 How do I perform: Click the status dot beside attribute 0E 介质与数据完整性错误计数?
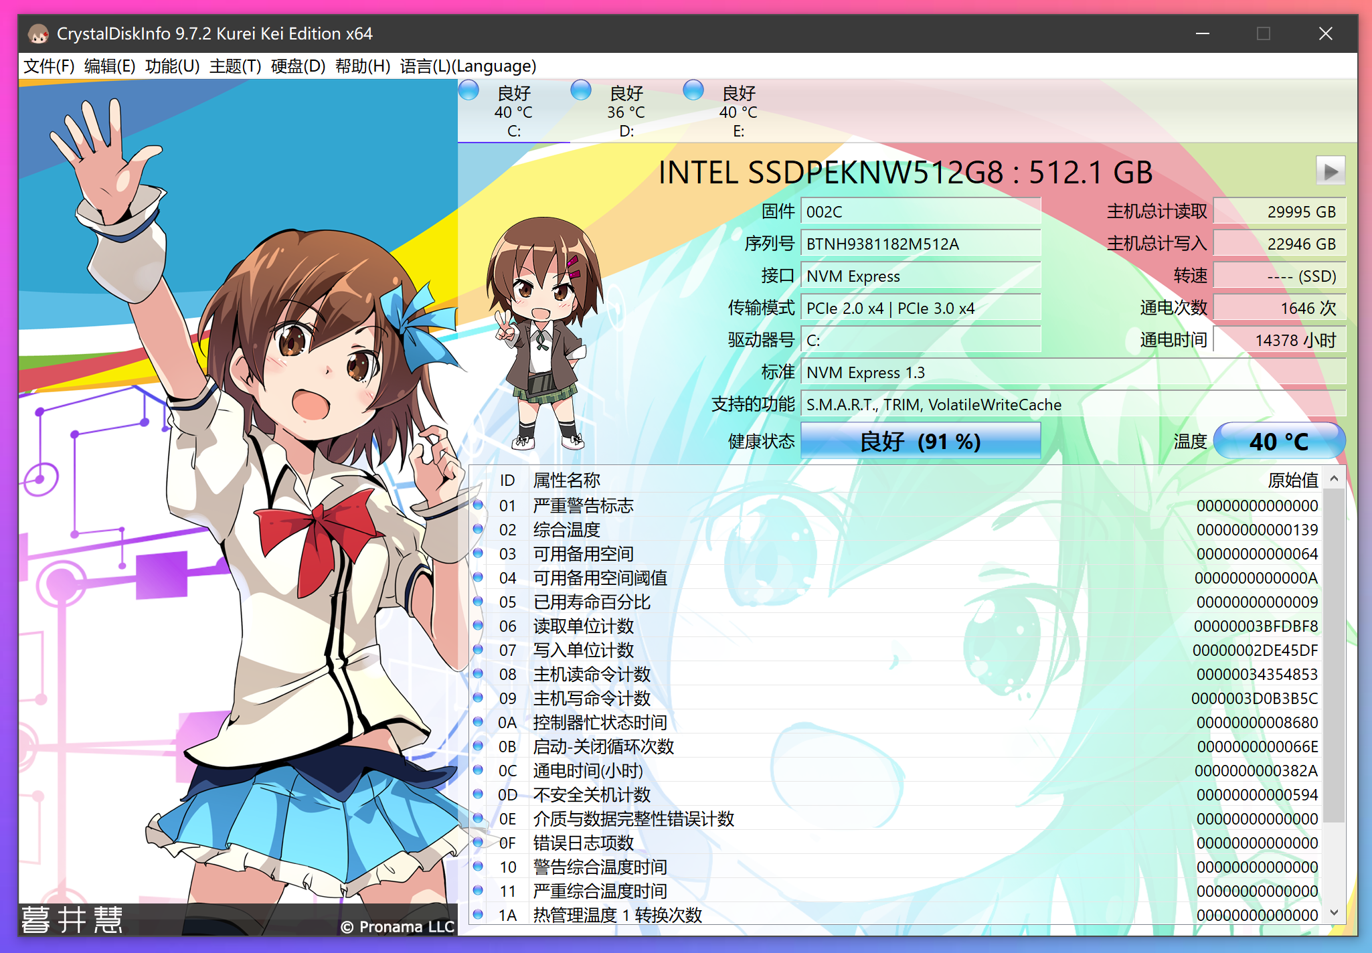[x=479, y=818]
